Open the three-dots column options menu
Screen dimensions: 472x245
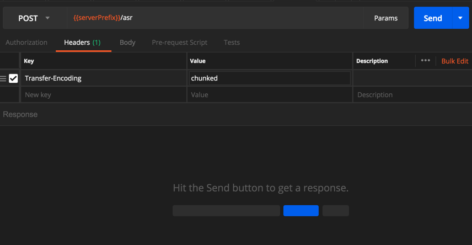425,61
